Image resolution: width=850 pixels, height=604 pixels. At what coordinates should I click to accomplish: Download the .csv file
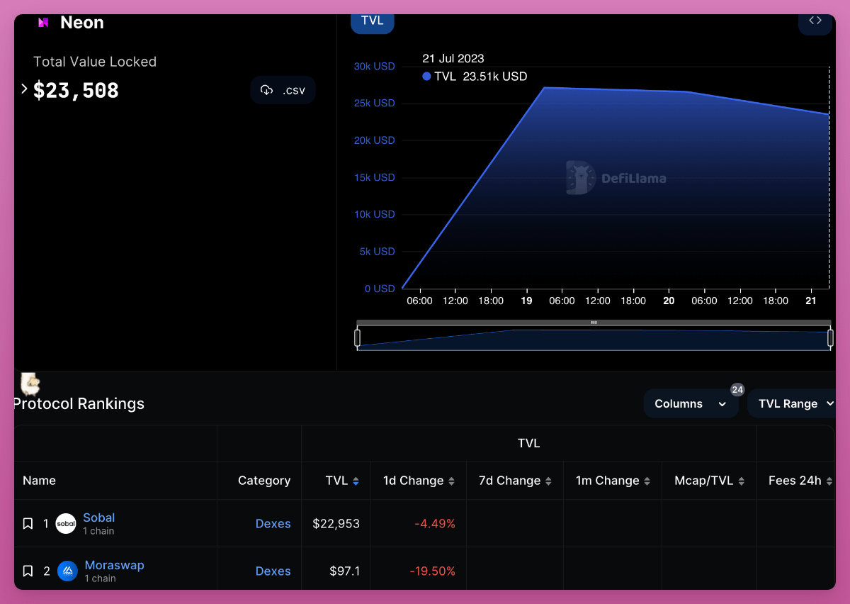click(283, 90)
